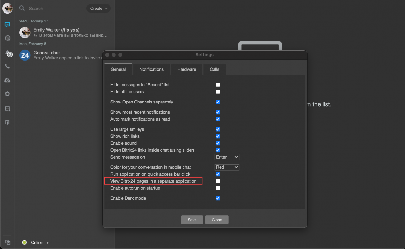Open the Open Channels sidebar icon
Screen dimensions: 405x249
(x=8, y=38)
